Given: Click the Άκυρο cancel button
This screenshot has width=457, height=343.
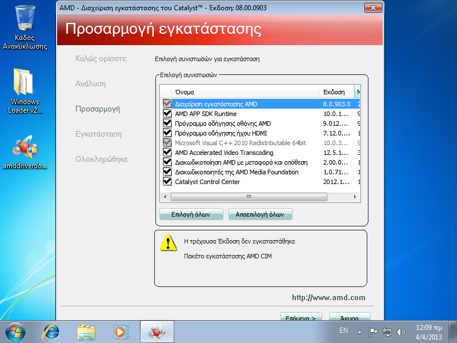Looking at the screenshot, I should [350, 317].
